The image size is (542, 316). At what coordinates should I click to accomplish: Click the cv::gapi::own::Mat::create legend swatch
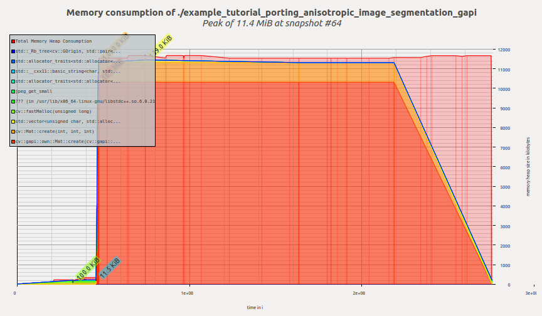(13, 142)
